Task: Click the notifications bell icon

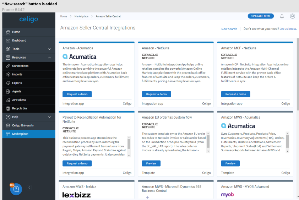Action: [x=282, y=16]
